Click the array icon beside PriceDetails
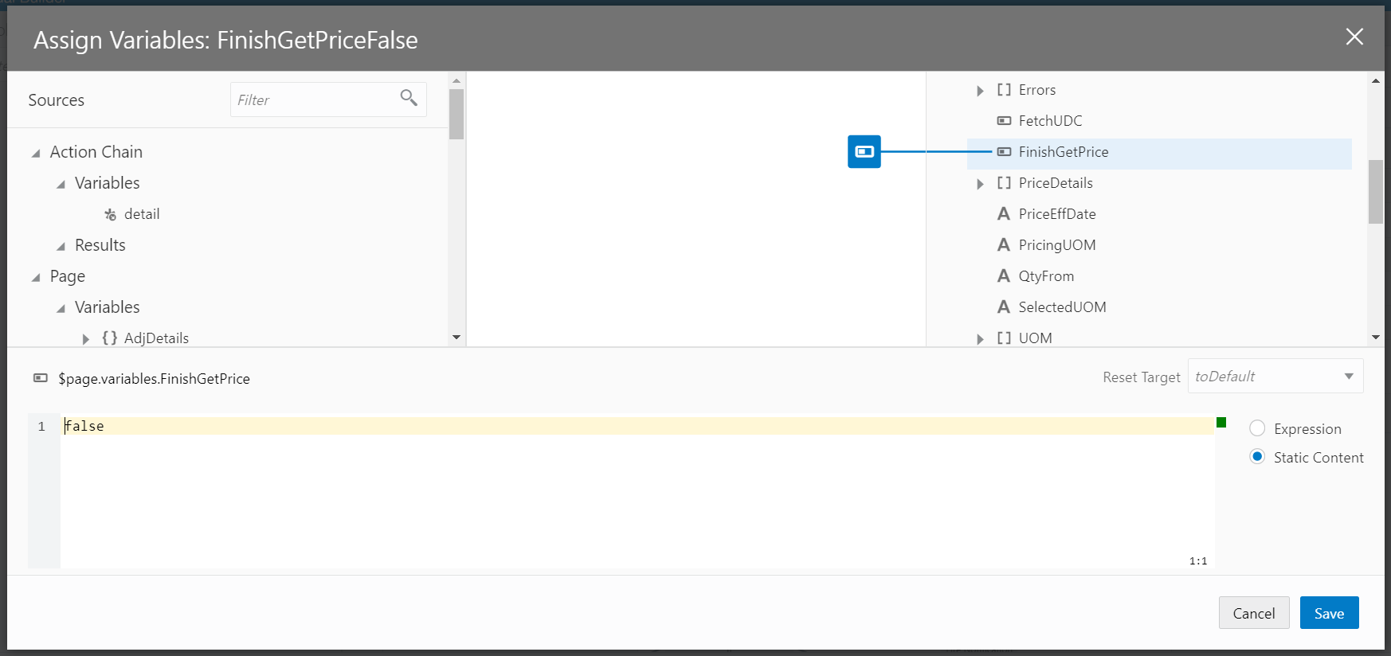This screenshot has width=1391, height=656. pos(1004,183)
